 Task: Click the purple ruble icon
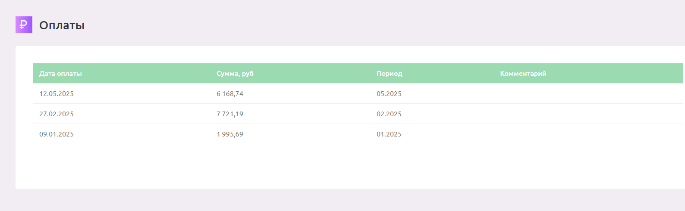tap(24, 25)
